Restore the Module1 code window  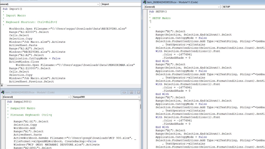(131, 92)
